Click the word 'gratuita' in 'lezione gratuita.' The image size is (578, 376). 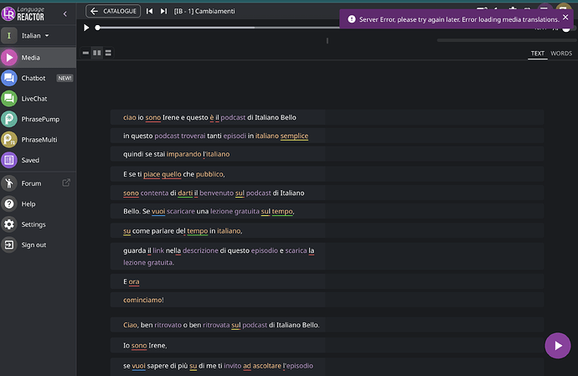pos(160,263)
